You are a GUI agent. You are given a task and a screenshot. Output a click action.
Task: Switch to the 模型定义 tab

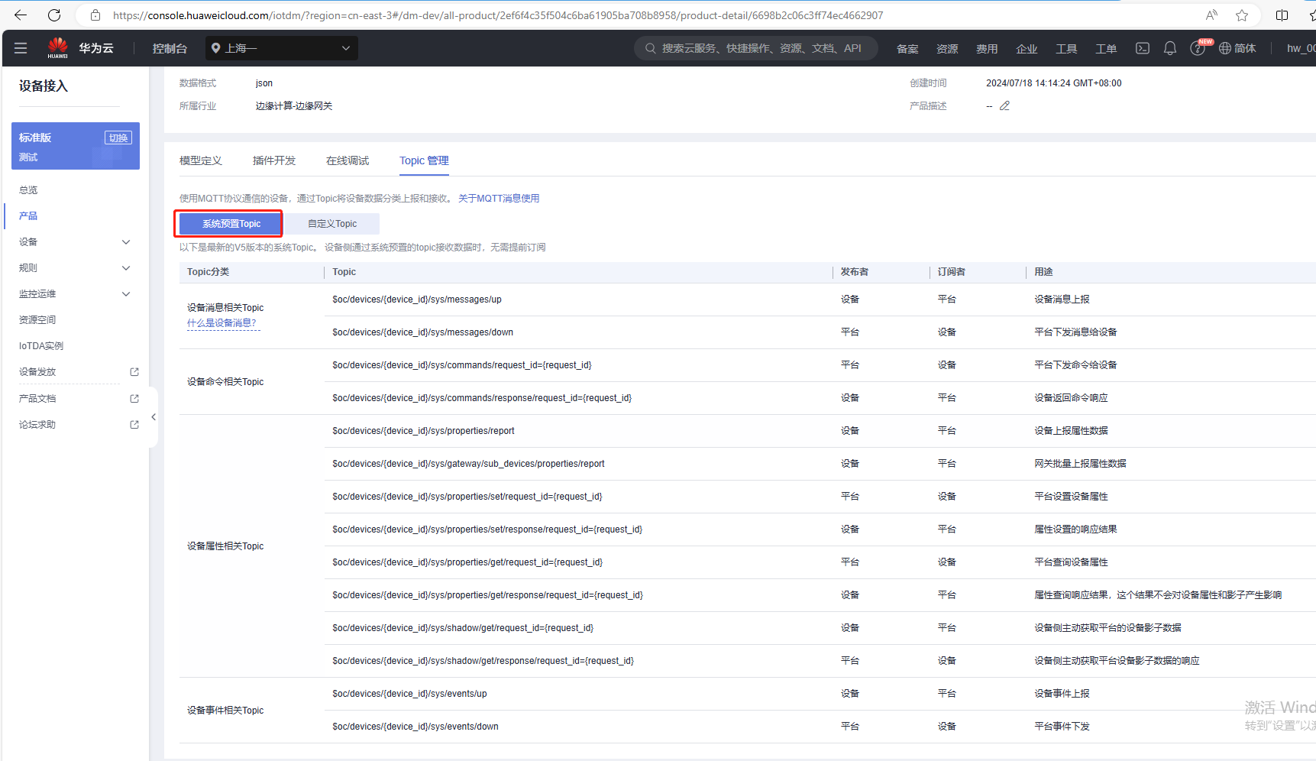[x=201, y=160]
